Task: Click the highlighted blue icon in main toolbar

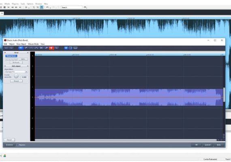Action: (42, 7)
